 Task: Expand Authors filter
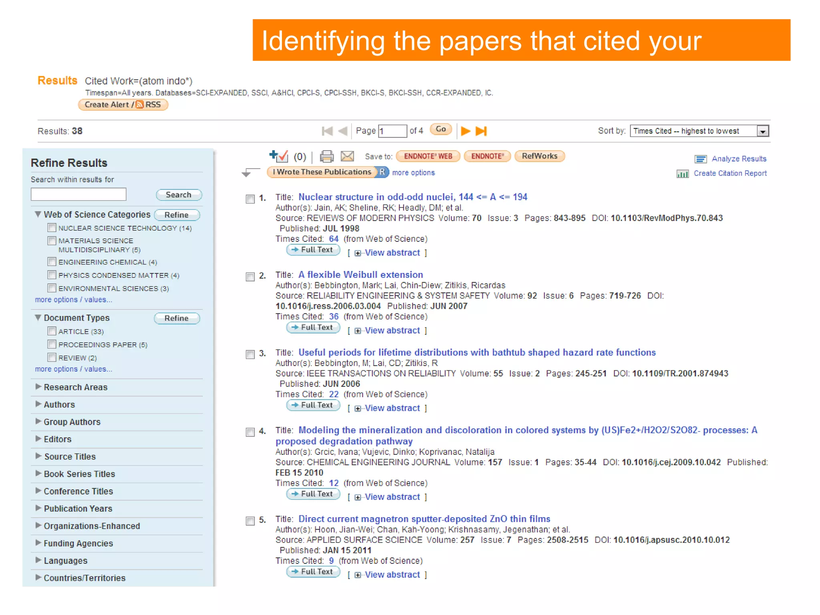[x=38, y=404]
